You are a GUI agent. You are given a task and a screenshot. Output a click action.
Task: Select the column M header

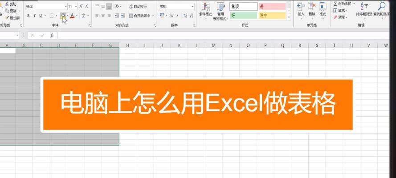pos(214,45)
